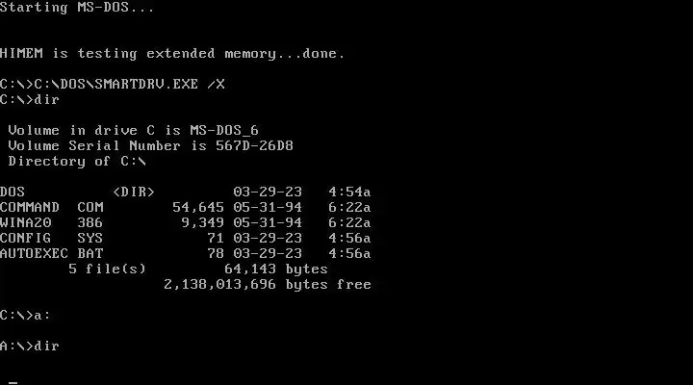Screen dimensions: 693x385
Task: Click the SMARTDRV.EXE /X command line
Action: point(113,84)
